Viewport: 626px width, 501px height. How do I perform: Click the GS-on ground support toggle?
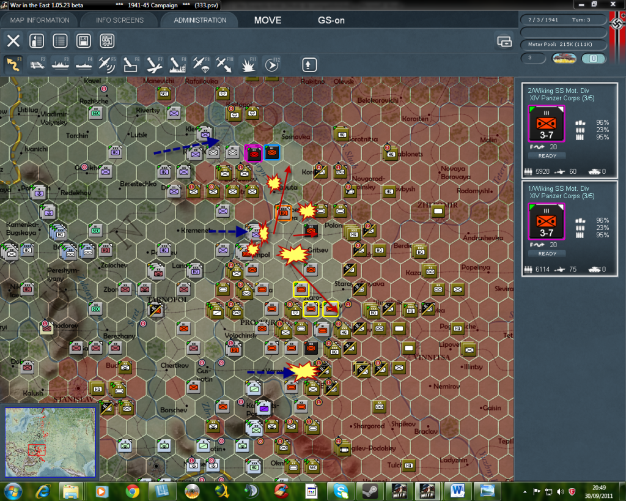click(x=331, y=20)
